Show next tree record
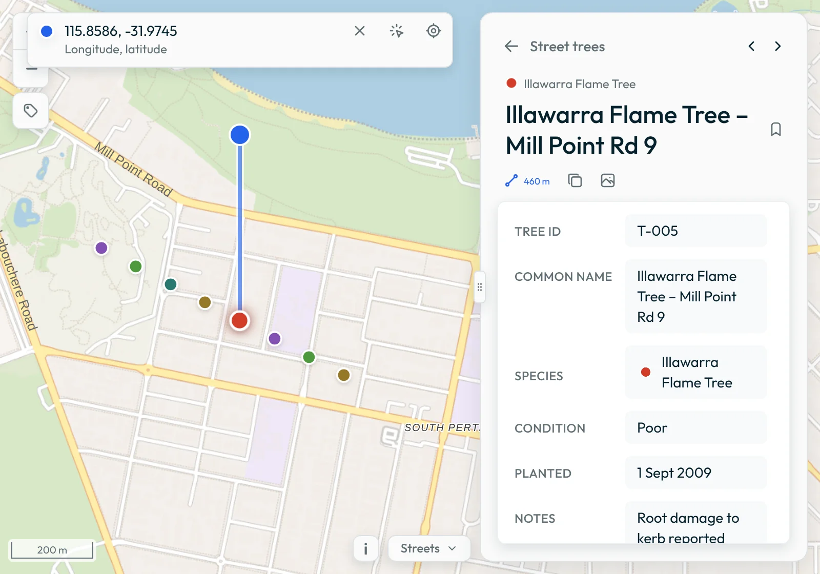Viewport: 820px width, 574px height. (777, 46)
